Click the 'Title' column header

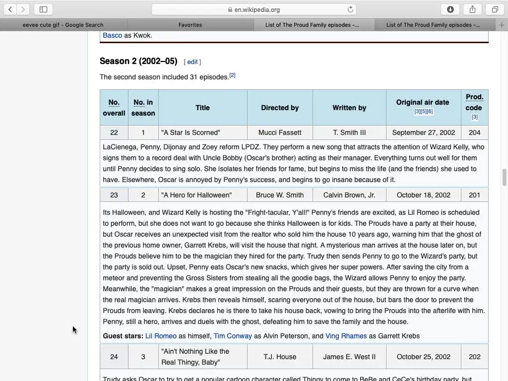pos(202,108)
